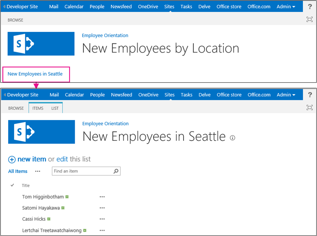This screenshot has width=317, height=236.
Task: Open SharePoint help with the question mark icon
Action: pyautogui.click(x=310, y=6)
